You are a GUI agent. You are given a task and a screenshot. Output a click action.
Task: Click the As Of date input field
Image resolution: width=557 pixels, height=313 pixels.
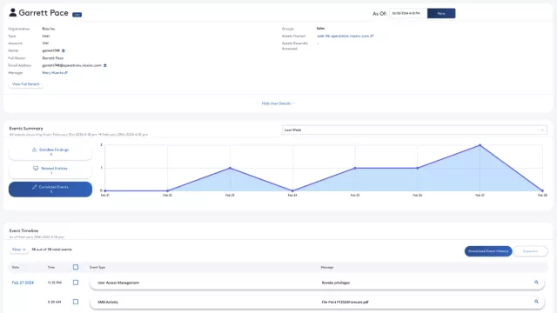[x=408, y=14]
